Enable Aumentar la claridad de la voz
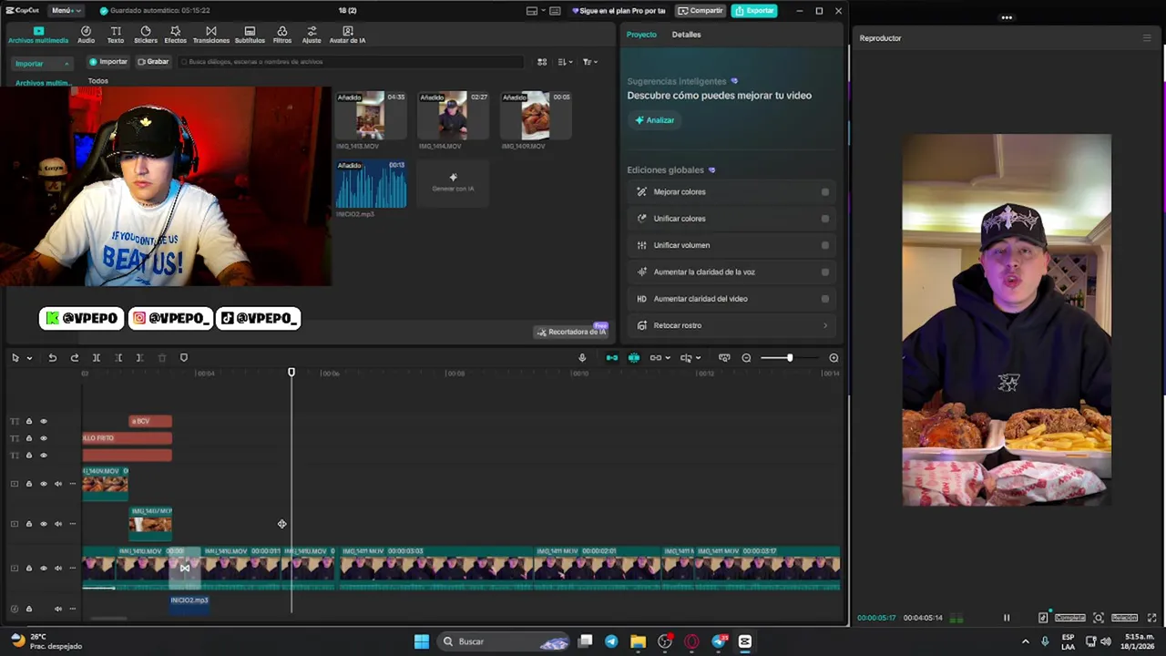The height and width of the screenshot is (656, 1166). [825, 272]
